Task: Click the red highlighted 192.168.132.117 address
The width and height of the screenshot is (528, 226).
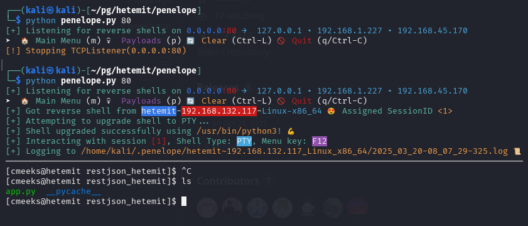Action: tap(219, 111)
